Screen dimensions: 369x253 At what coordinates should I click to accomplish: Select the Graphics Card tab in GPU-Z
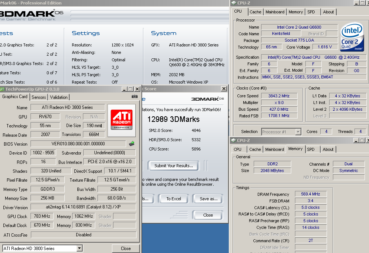[x=15, y=97]
